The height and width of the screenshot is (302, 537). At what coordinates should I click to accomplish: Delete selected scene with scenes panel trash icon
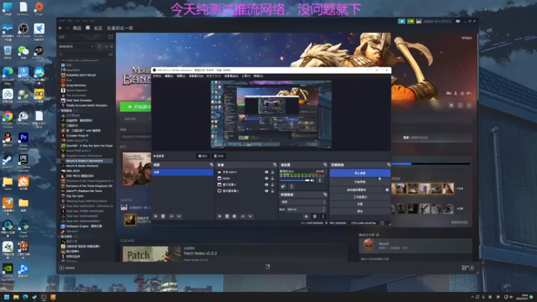click(x=163, y=216)
